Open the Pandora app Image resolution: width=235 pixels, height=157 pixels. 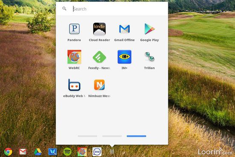(74, 29)
